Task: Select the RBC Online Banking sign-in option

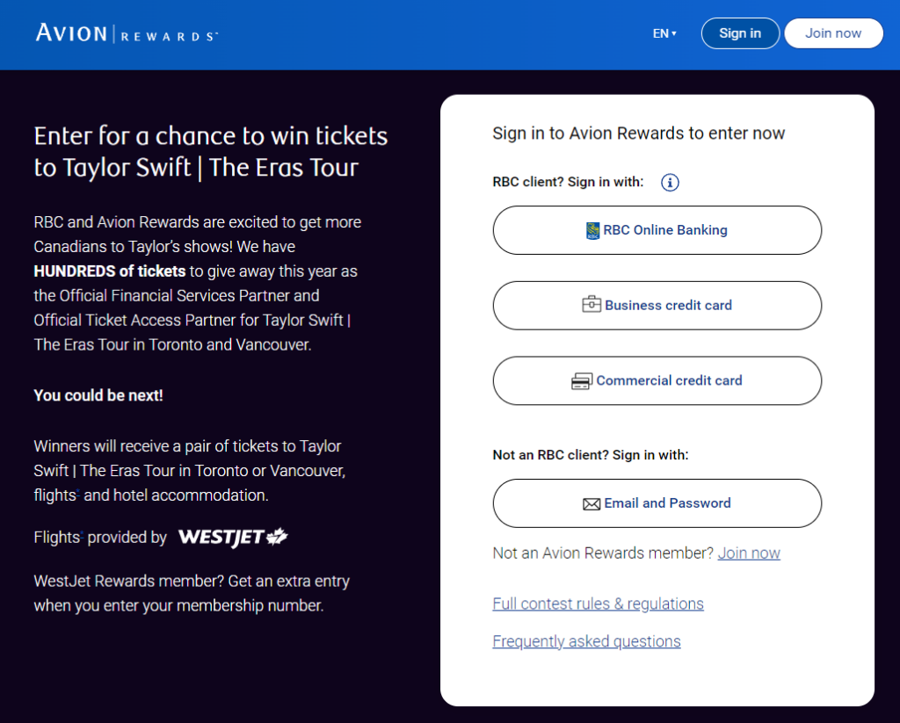Action: pyautogui.click(x=657, y=229)
